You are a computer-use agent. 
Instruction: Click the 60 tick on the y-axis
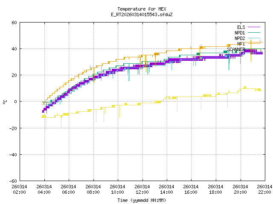click(14, 23)
